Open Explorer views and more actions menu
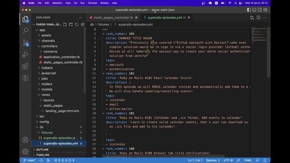This screenshot has width=290, height=163. (80, 18)
